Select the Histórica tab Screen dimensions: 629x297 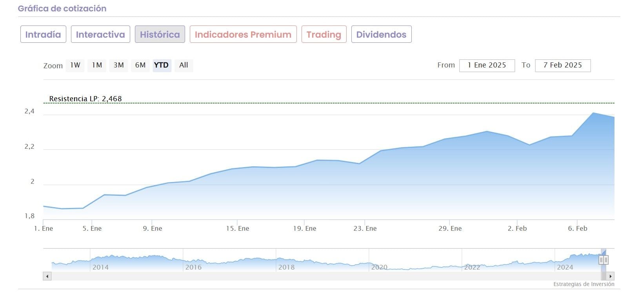(x=160, y=35)
